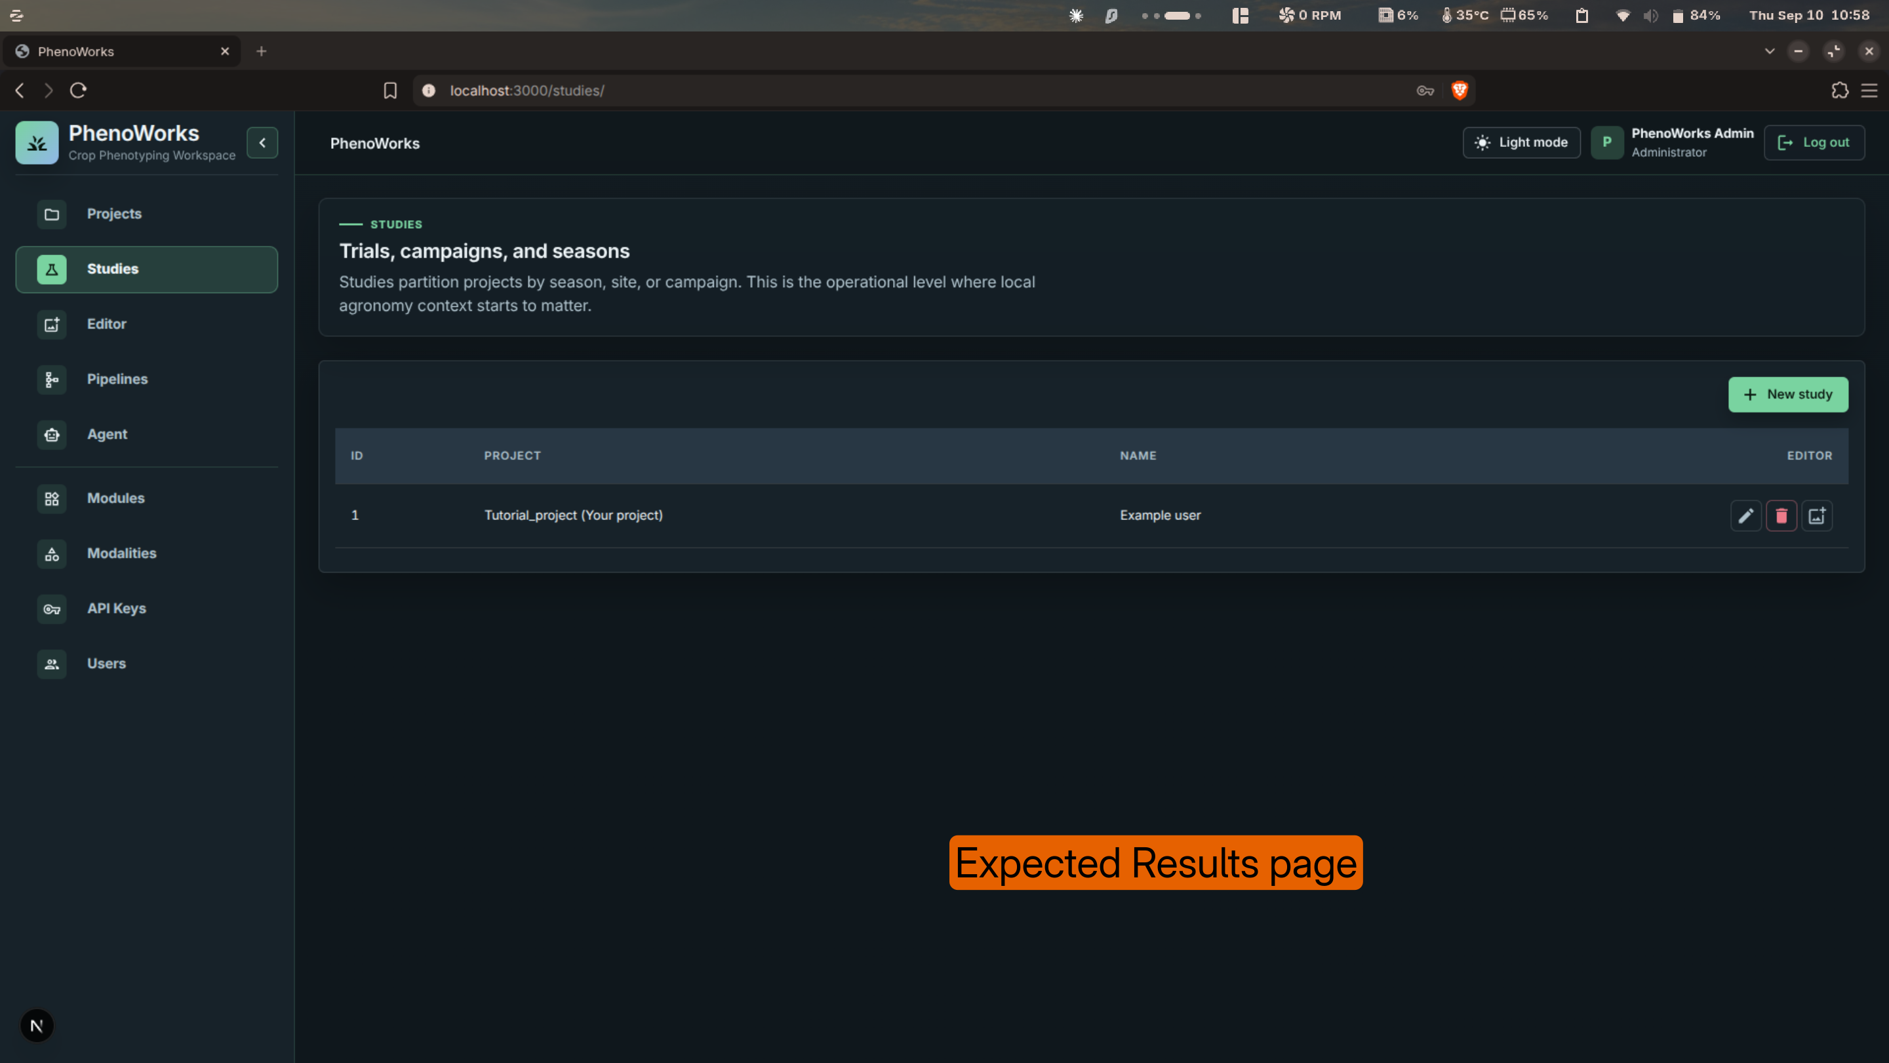Open the Users sidebar entry

tap(147, 663)
